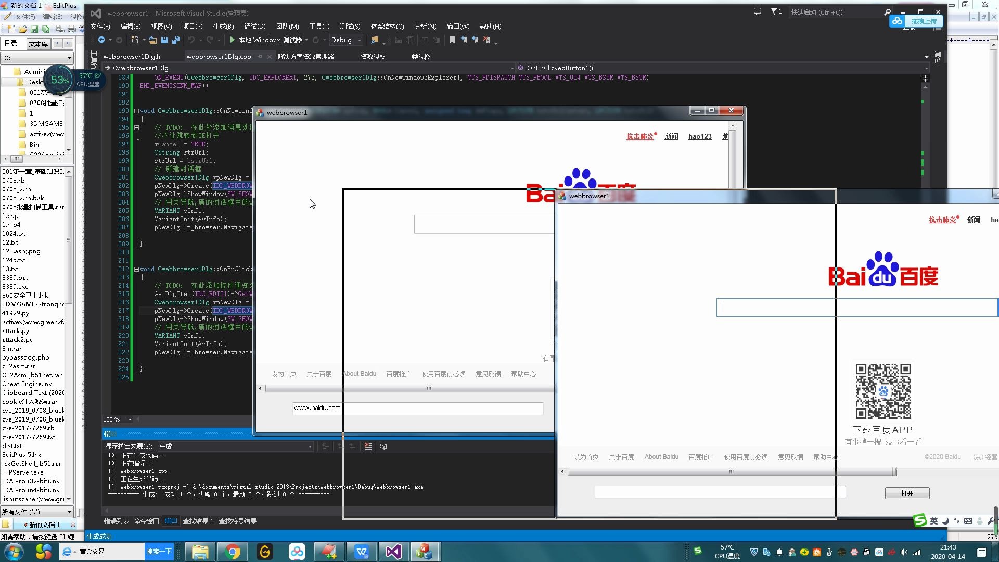This screenshot has height=562, width=999.
Task: Click the open file folder icon in toolbar
Action: tap(153, 40)
